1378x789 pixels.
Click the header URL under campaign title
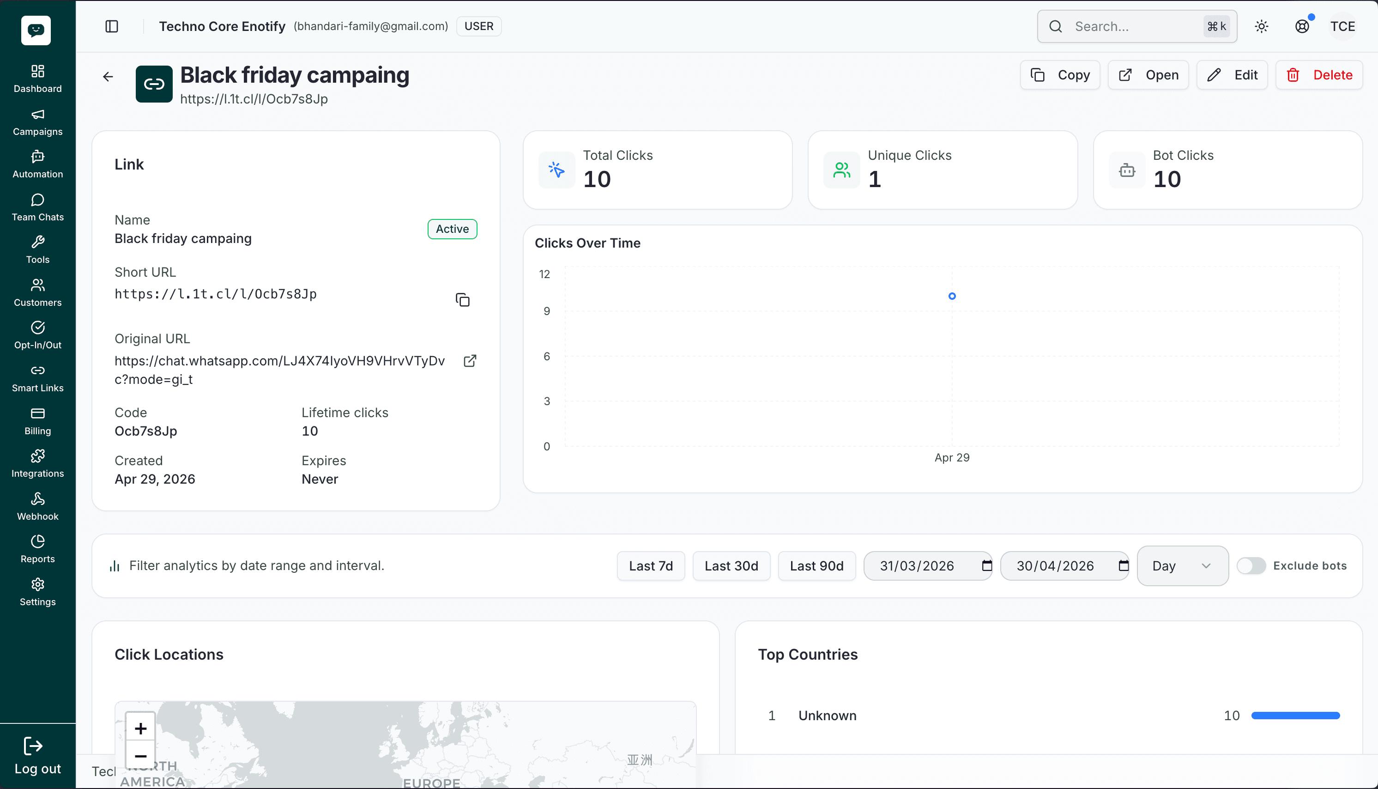[x=254, y=99]
